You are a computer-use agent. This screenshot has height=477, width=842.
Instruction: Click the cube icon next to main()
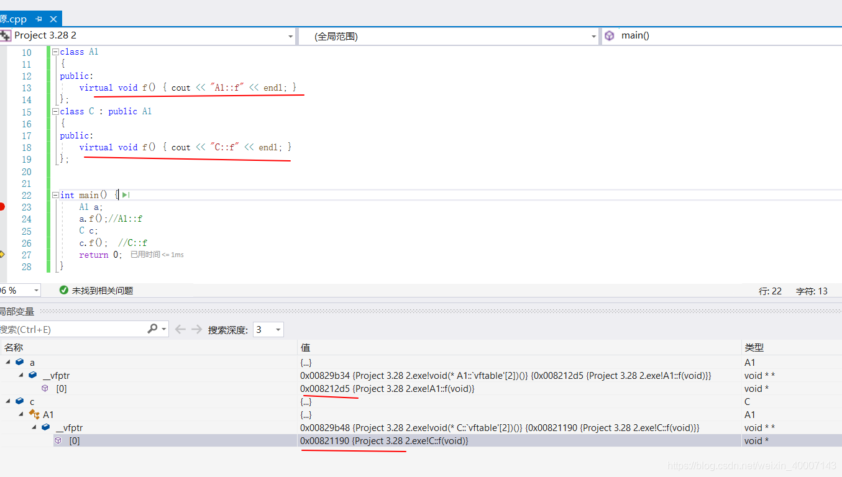610,36
